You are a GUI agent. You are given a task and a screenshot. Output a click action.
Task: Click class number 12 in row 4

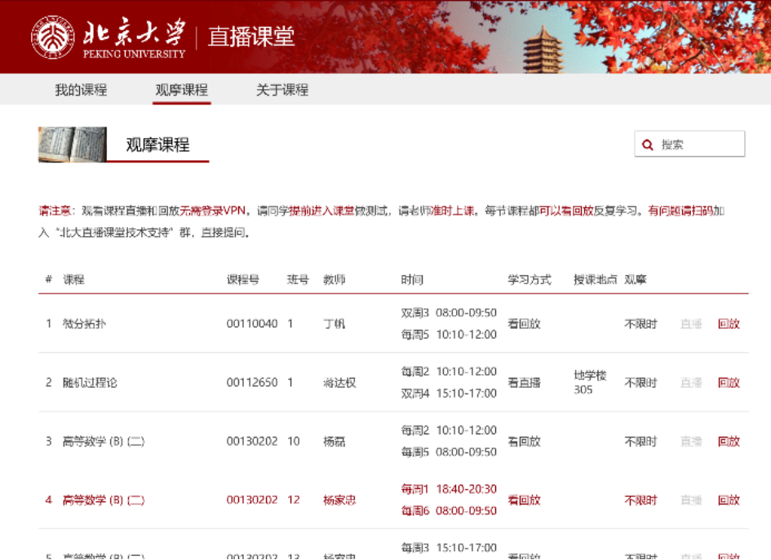click(x=294, y=500)
